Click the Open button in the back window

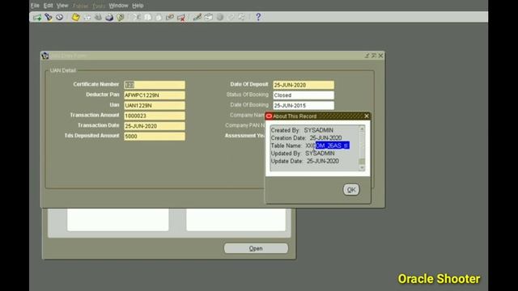tap(256, 248)
